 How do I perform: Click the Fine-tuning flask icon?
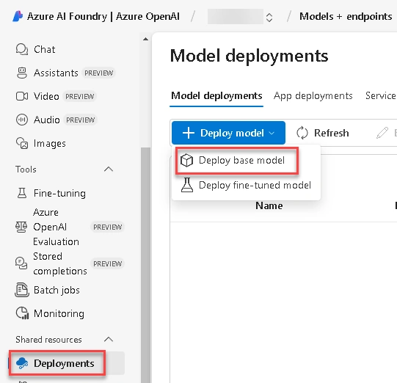[x=22, y=193]
